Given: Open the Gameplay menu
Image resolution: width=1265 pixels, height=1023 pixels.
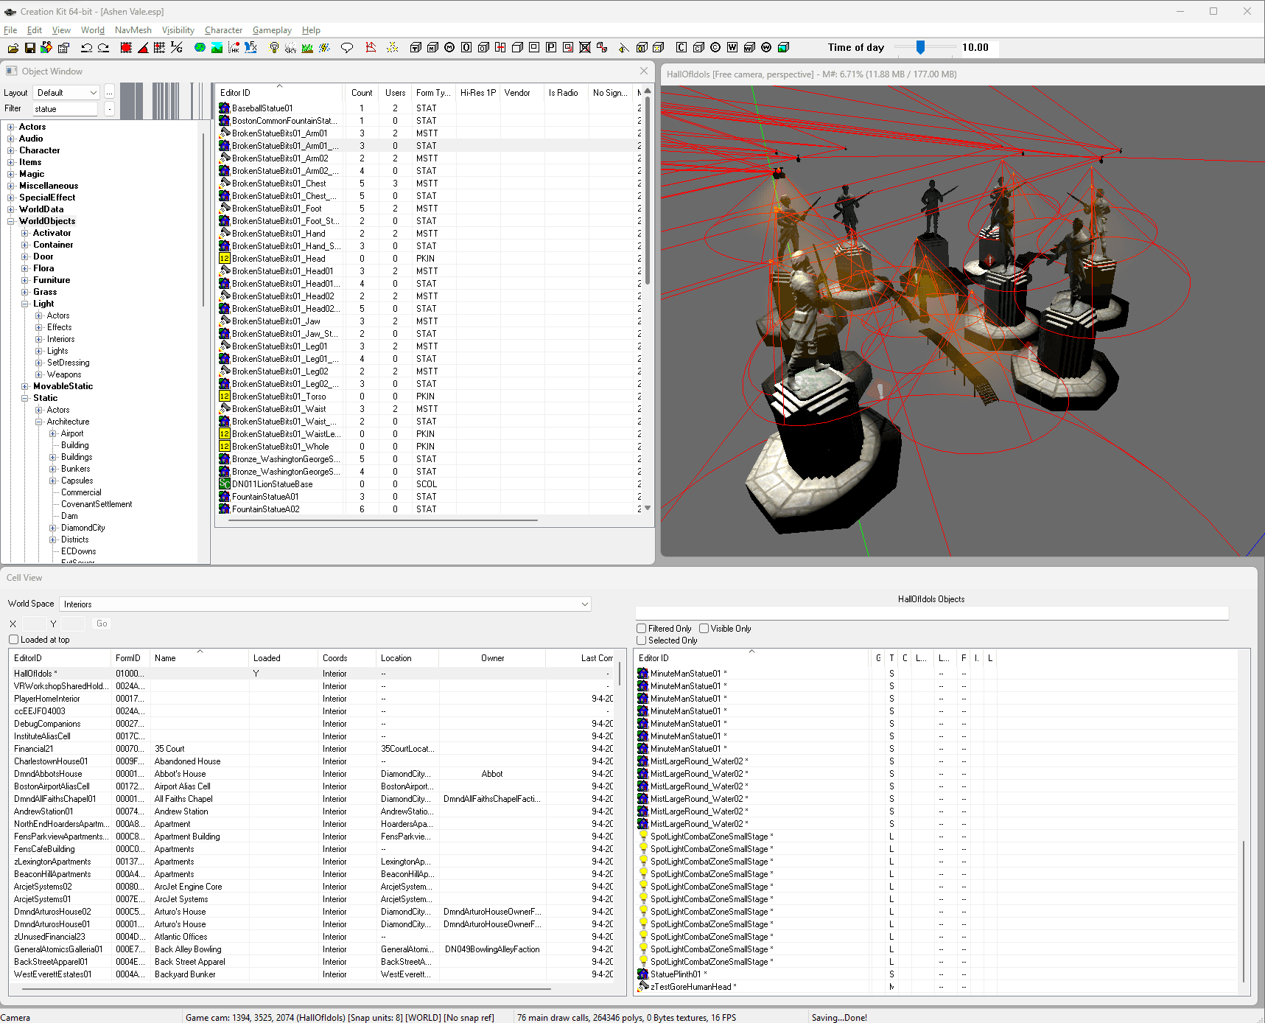Looking at the screenshot, I should [271, 30].
